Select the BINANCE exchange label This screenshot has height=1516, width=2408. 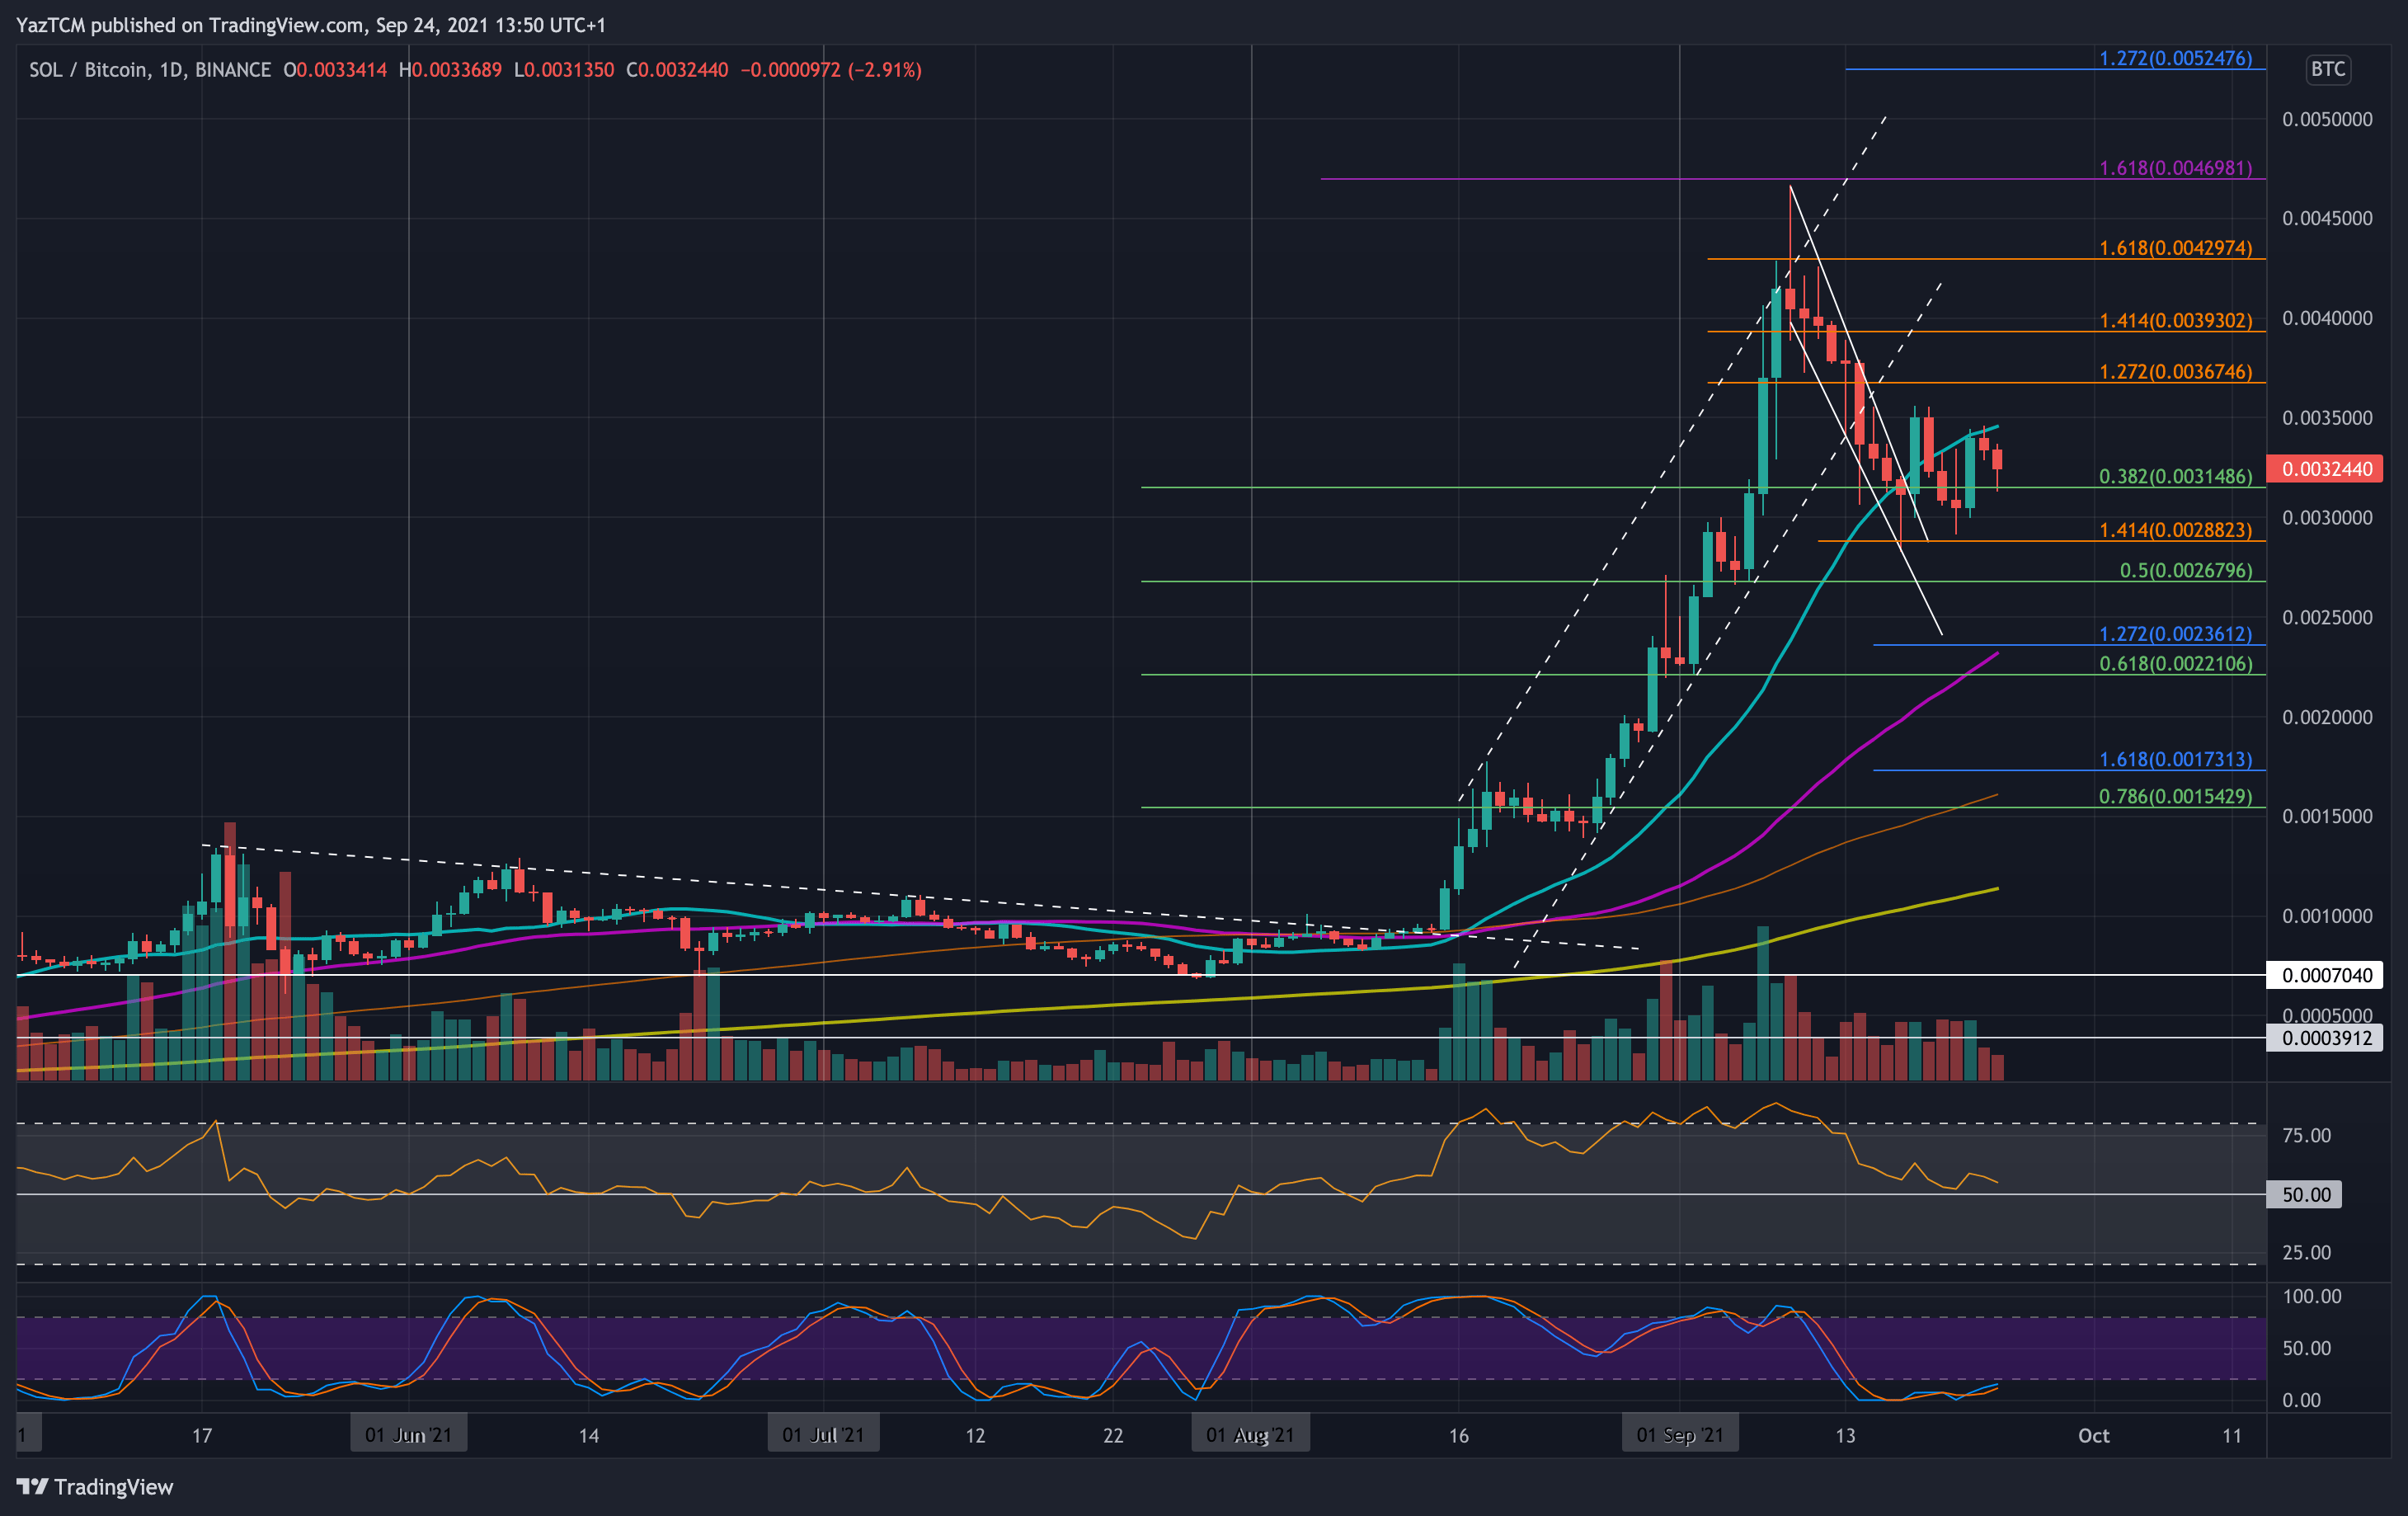pos(235,70)
